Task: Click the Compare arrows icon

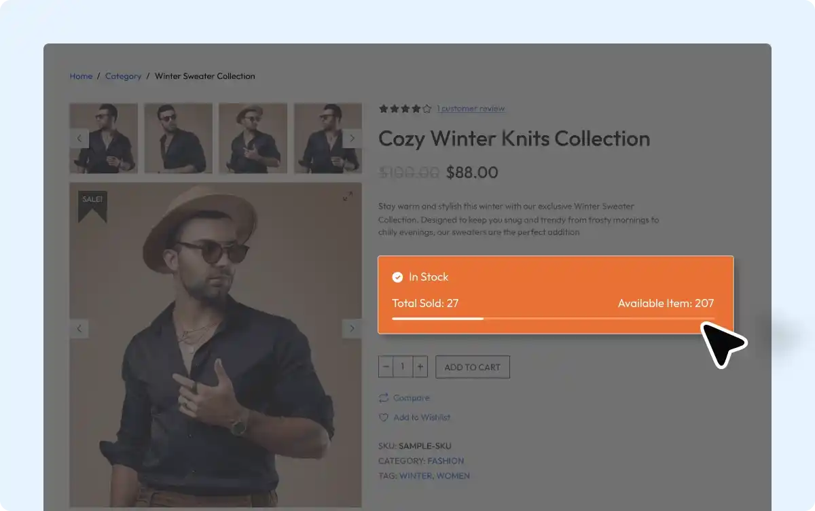Action: click(x=384, y=398)
